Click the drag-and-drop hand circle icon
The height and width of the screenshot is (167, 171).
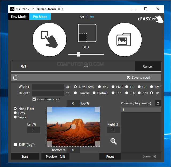pos(49,40)
